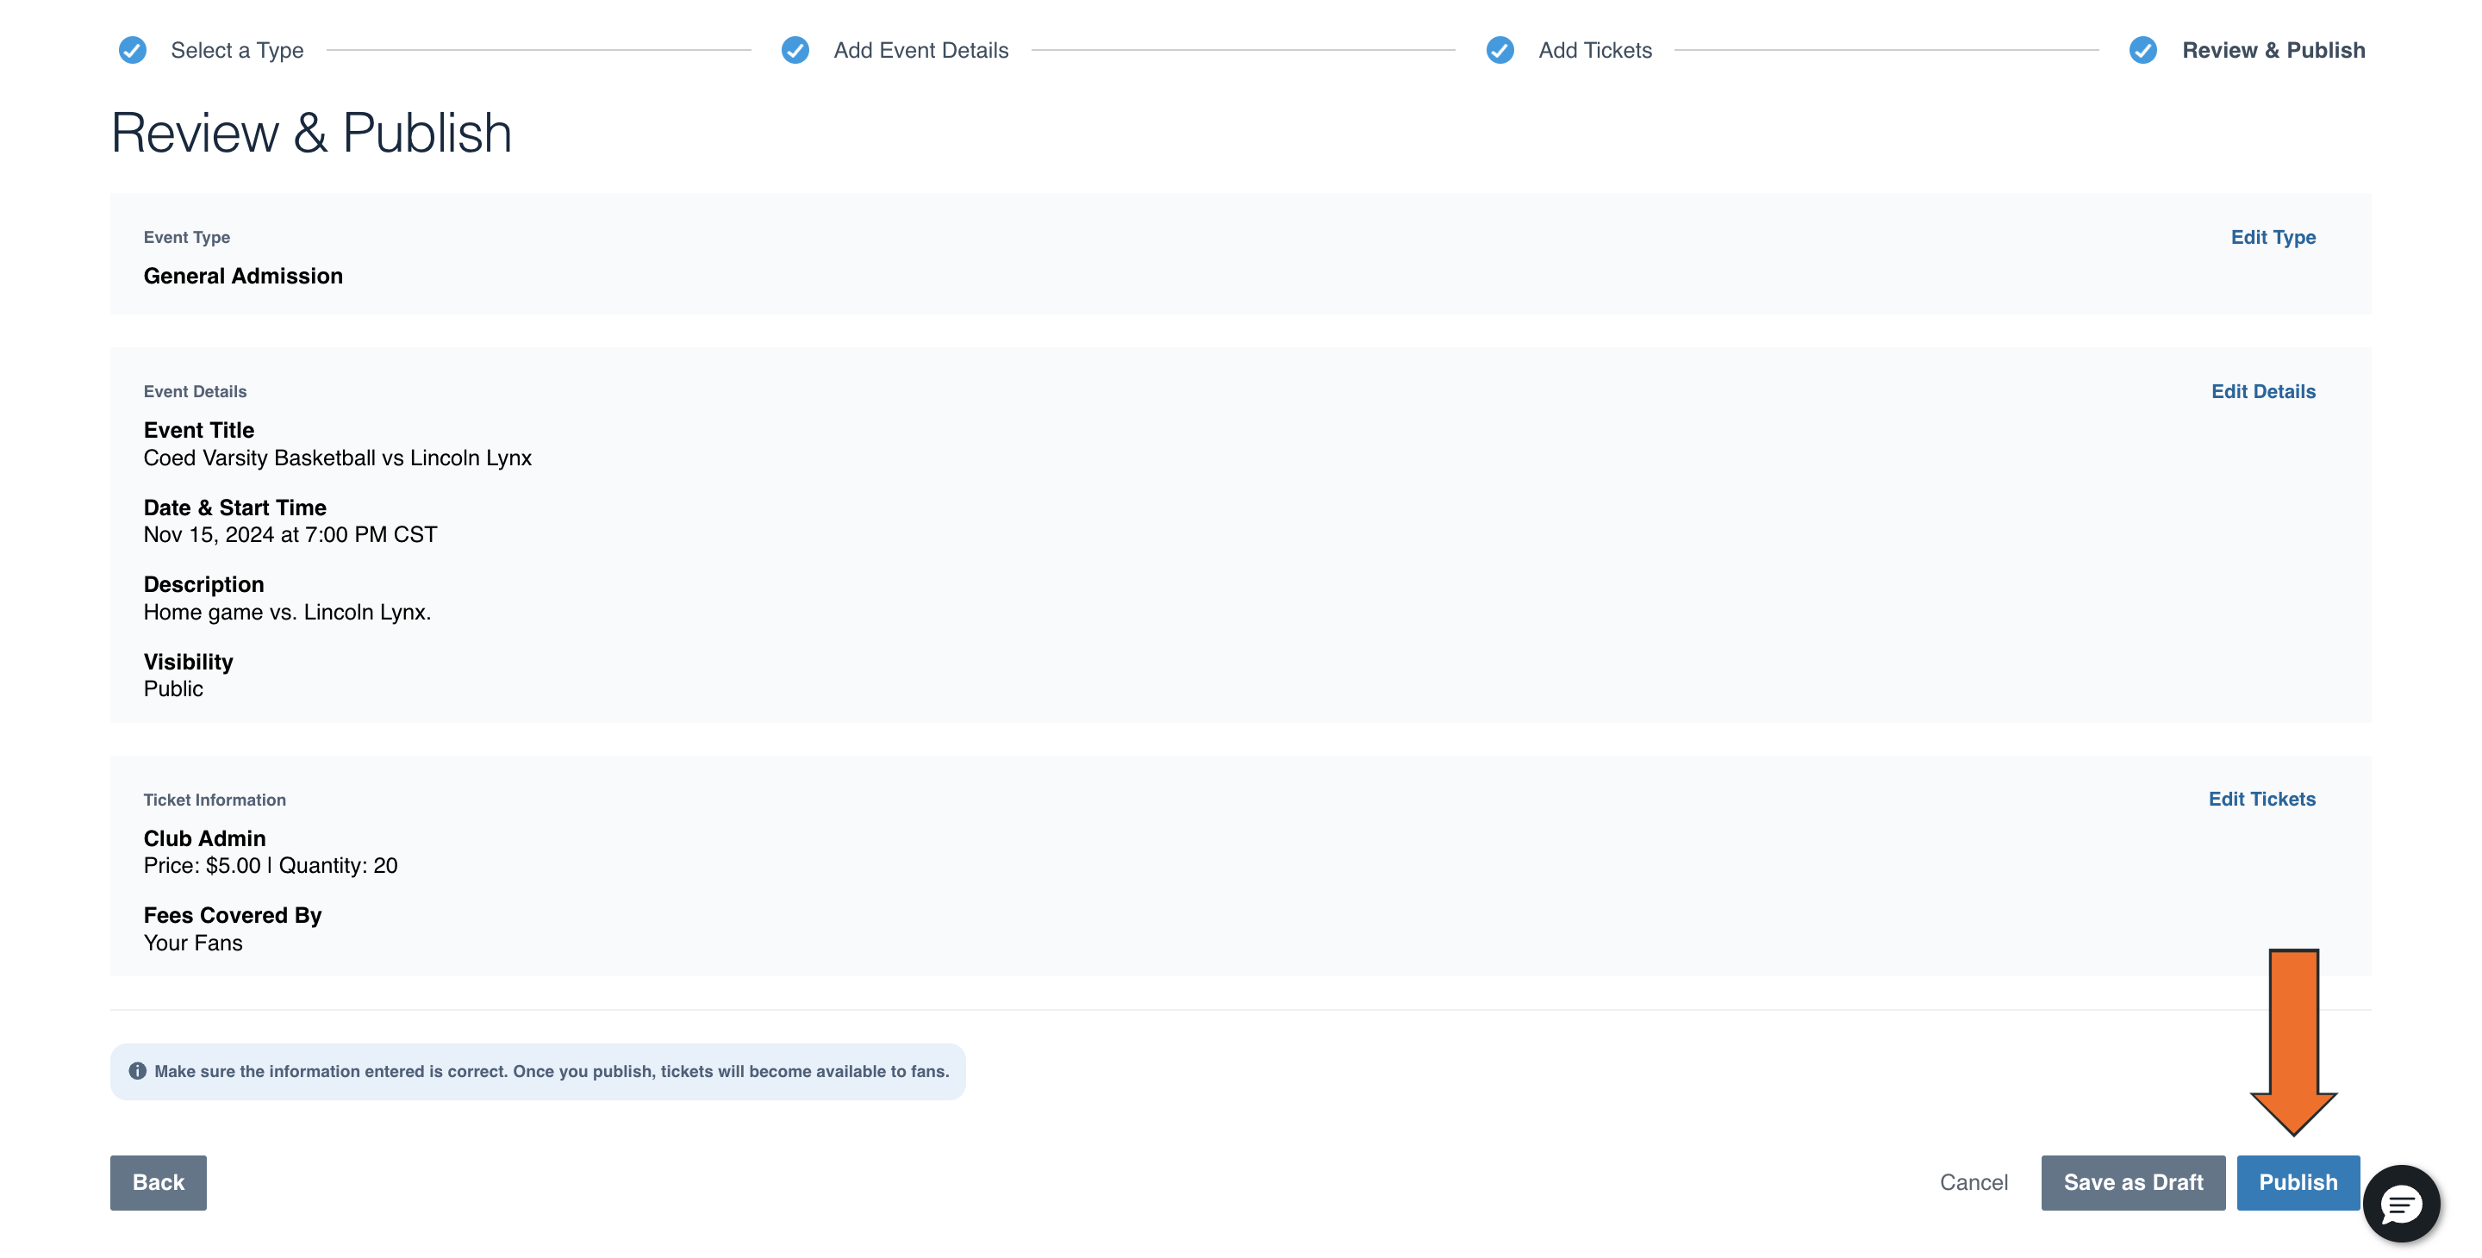The image size is (2482, 1258).
Task: Click the Add Event Details checkmark icon
Action: point(795,50)
